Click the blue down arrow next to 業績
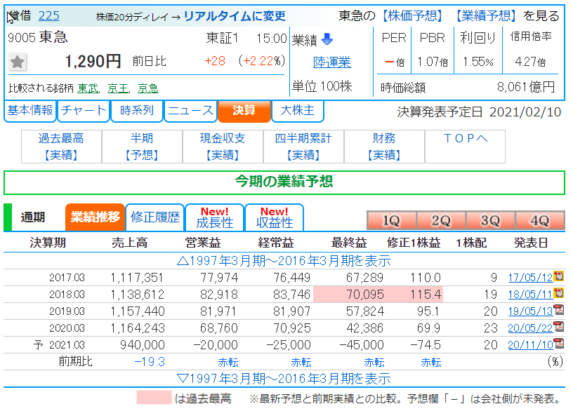 327,39
